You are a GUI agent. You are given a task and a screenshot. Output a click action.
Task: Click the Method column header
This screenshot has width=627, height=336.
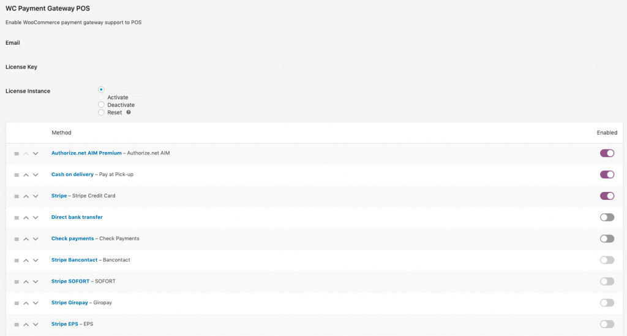pos(61,132)
